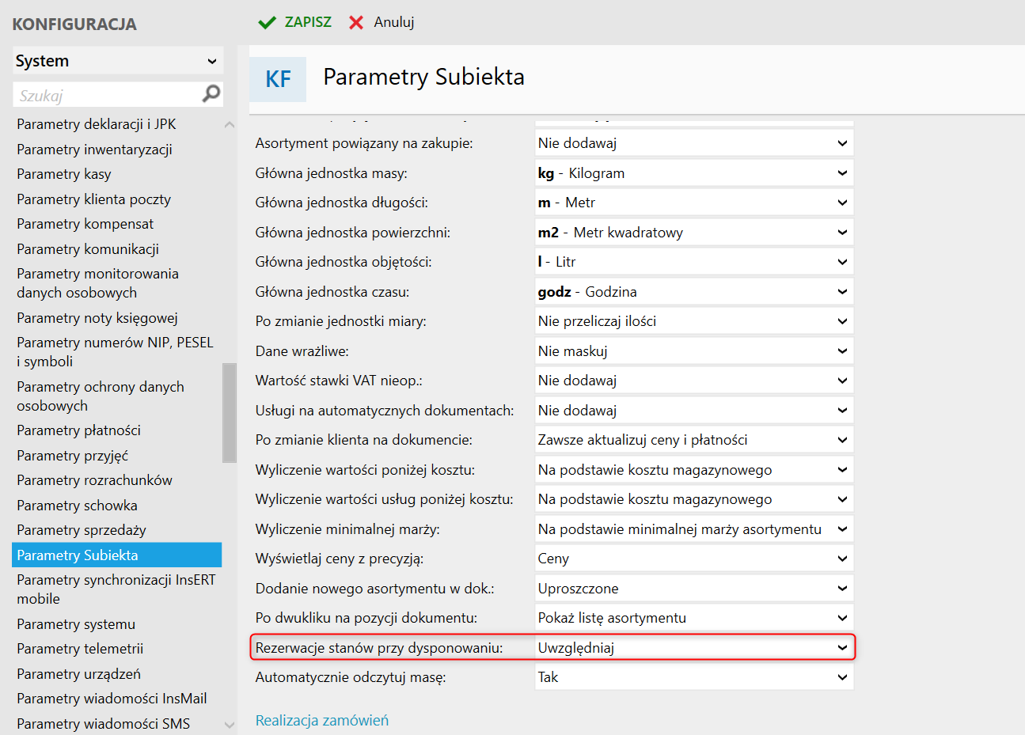This screenshot has height=735, width=1025.
Task: Go to Parametry systemu settings
Action: tap(76, 624)
